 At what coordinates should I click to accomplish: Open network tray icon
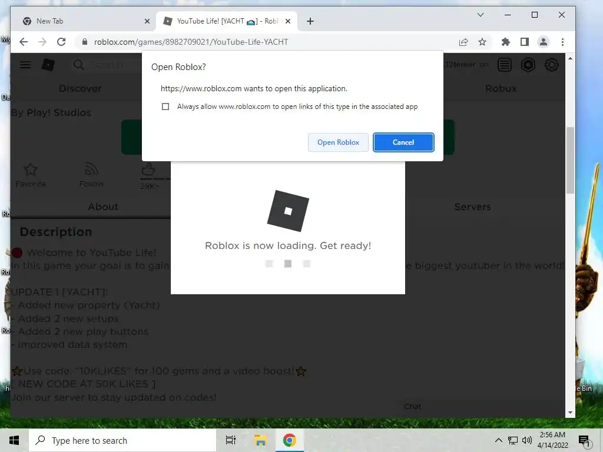point(513,440)
